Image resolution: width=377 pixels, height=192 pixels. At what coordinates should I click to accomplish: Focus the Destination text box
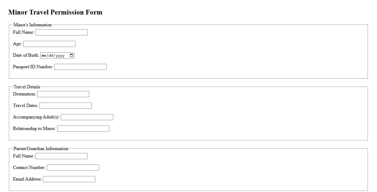pos(63,94)
